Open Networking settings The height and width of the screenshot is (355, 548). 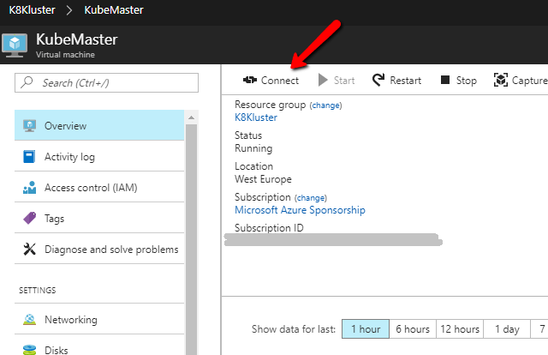[70, 320]
